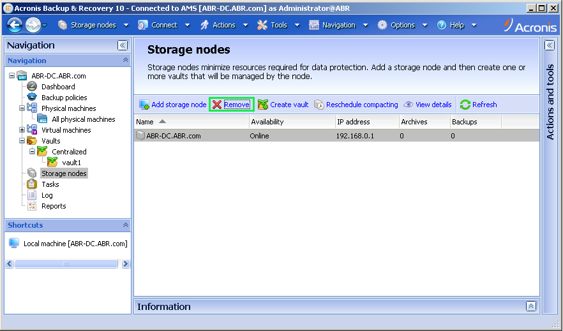
Task: Open All physical machines group
Action: coord(83,119)
